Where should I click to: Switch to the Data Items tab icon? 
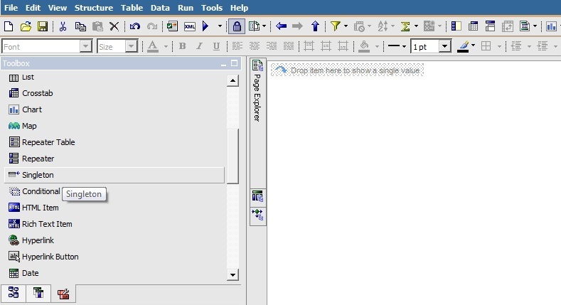point(38,292)
